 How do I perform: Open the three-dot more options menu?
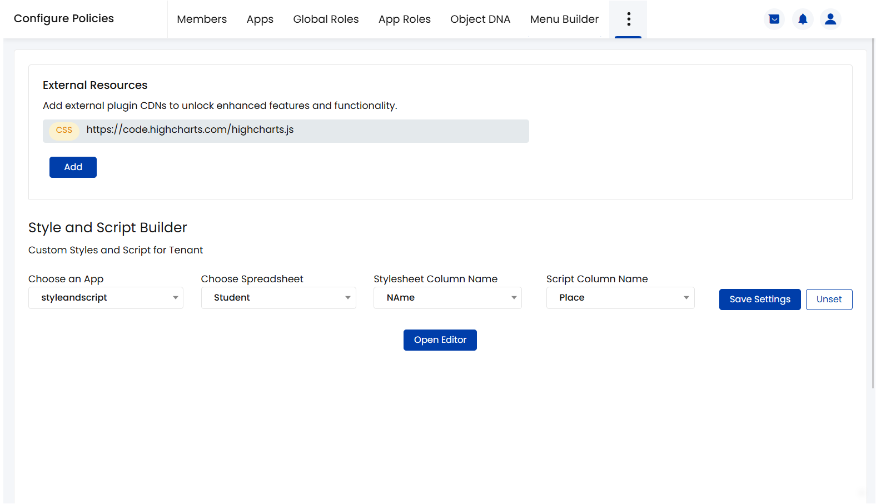[x=628, y=19]
